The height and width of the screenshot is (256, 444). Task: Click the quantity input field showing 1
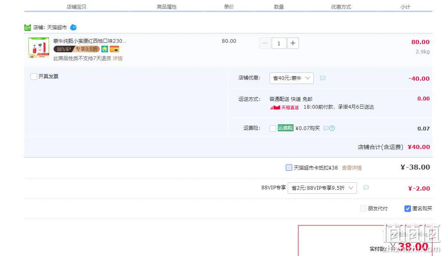279,43
